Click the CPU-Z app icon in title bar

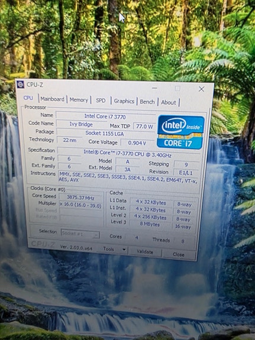point(21,85)
